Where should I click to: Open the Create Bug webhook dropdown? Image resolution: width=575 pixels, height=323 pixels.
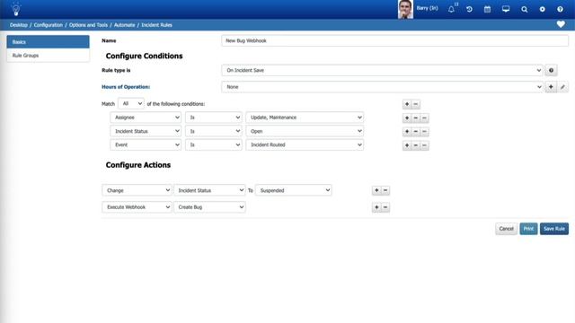coord(209,207)
